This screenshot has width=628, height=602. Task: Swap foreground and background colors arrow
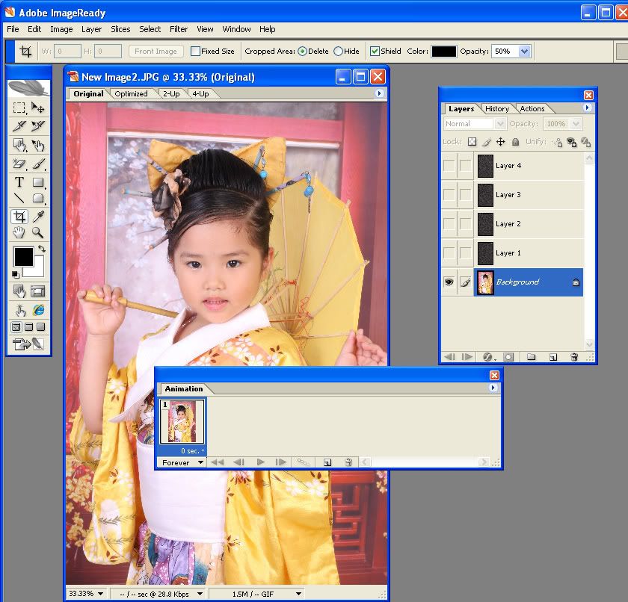pos(42,248)
